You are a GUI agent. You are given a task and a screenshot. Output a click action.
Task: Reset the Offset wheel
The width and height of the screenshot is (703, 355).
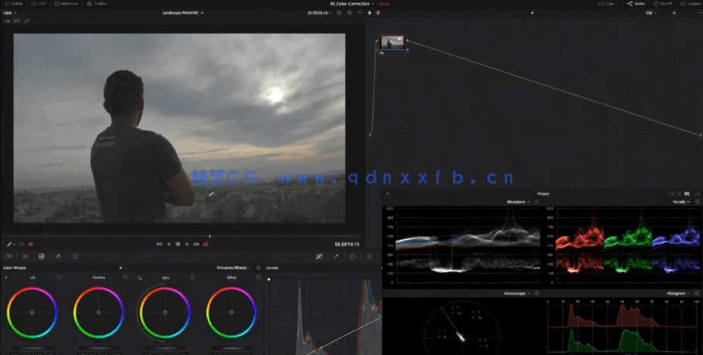258,278
